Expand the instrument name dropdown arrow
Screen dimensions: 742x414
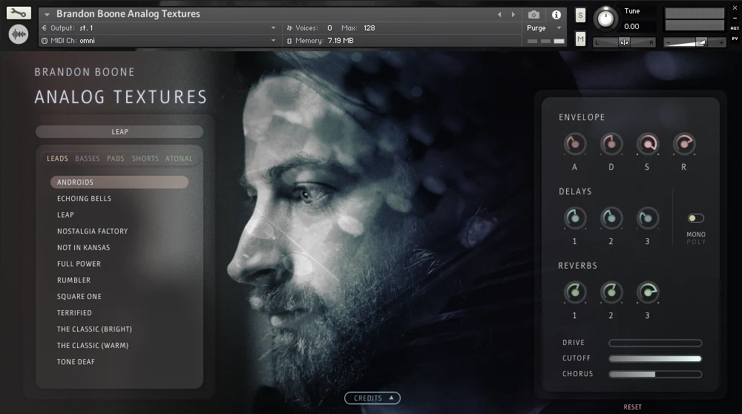click(47, 15)
